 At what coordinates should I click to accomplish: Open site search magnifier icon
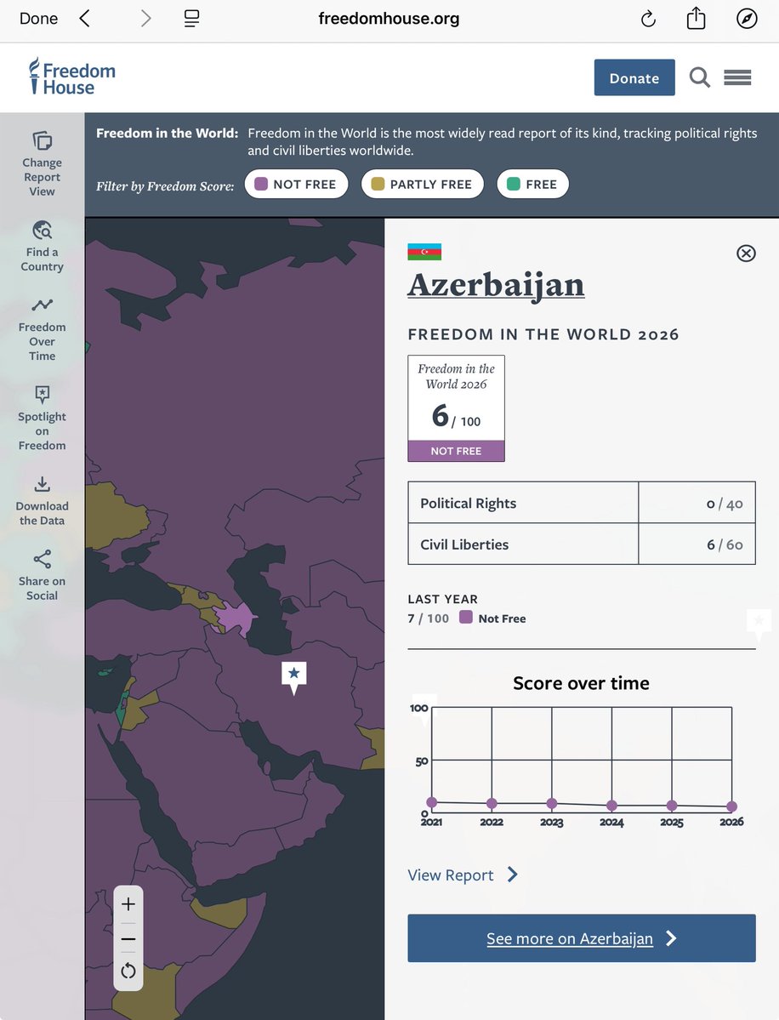pos(700,77)
